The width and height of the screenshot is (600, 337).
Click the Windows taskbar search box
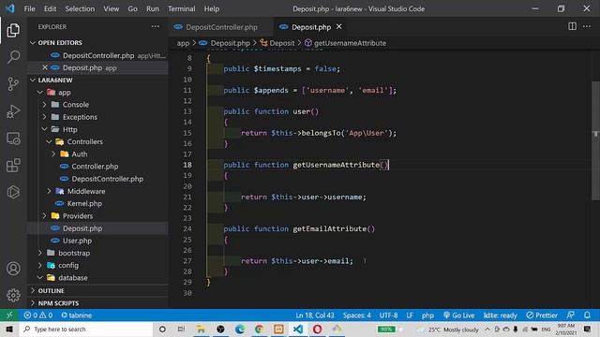[x=86, y=329]
